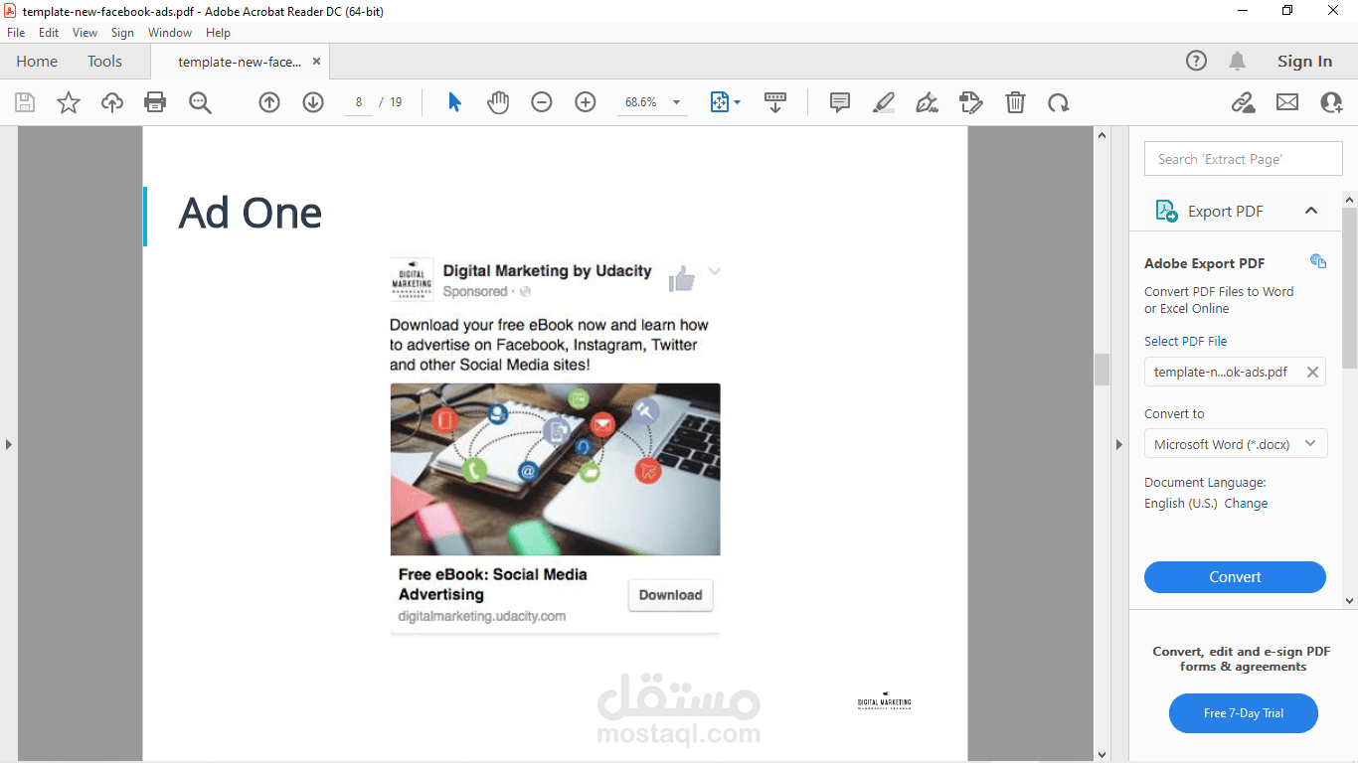Click the scrolling mode toolbar icon
This screenshot has width=1358, height=763.
click(x=775, y=102)
